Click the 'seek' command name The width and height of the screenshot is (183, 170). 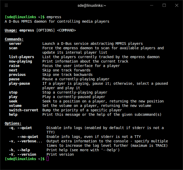coord(13,101)
